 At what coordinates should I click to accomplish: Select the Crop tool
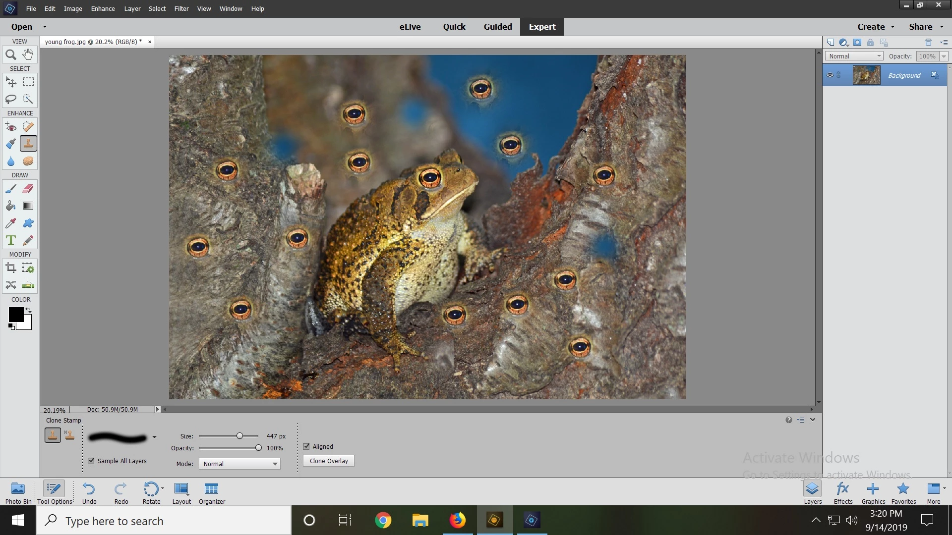tap(10, 268)
